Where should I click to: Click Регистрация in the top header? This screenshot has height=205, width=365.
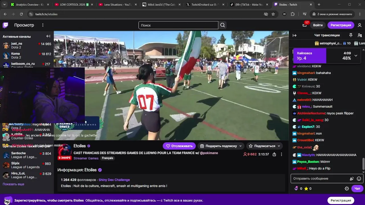341,25
